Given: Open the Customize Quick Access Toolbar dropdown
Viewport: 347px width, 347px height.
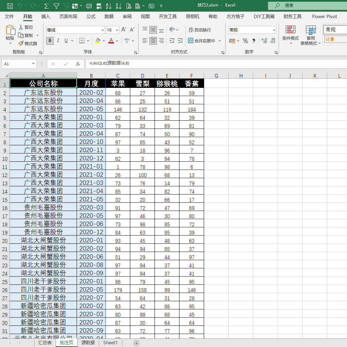Looking at the screenshot, I should 161,6.
